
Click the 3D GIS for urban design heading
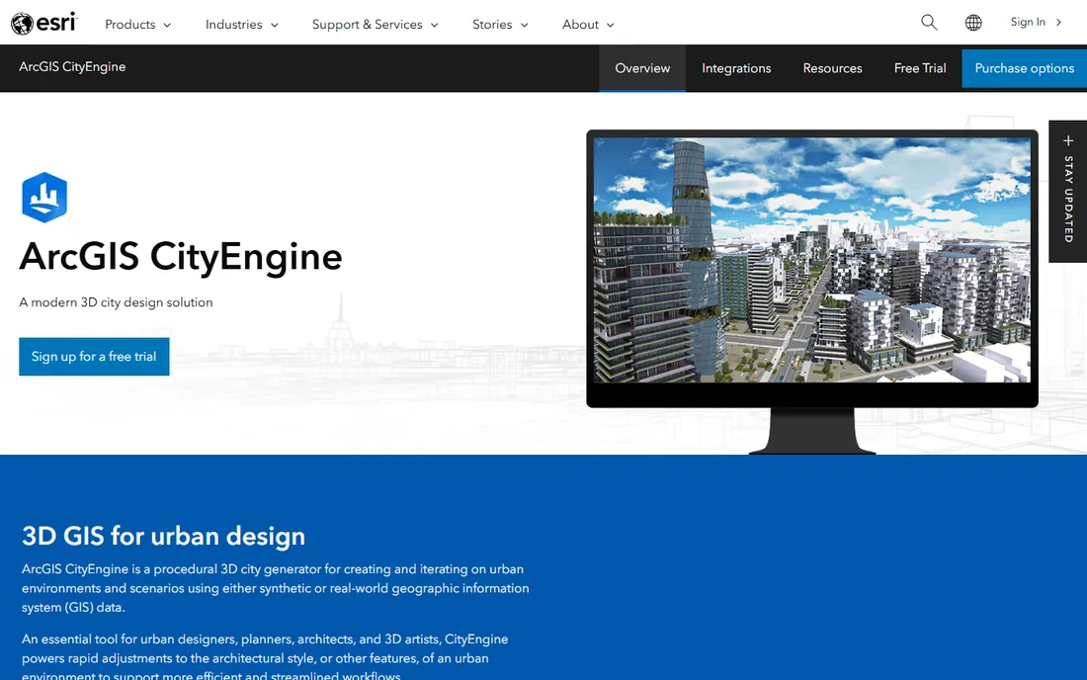pyautogui.click(x=164, y=536)
